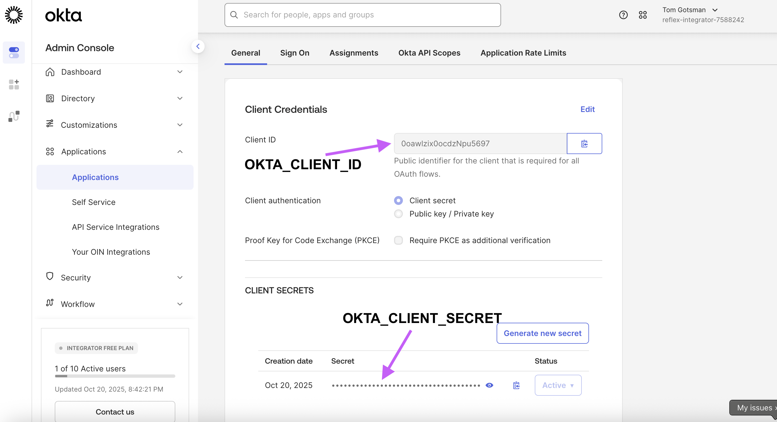The width and height of the screenshot is (777, 422).
Task: Select the Client secret radio button
Action: 398,200
